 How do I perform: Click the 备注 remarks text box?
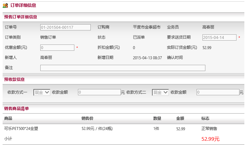(123, 68)
